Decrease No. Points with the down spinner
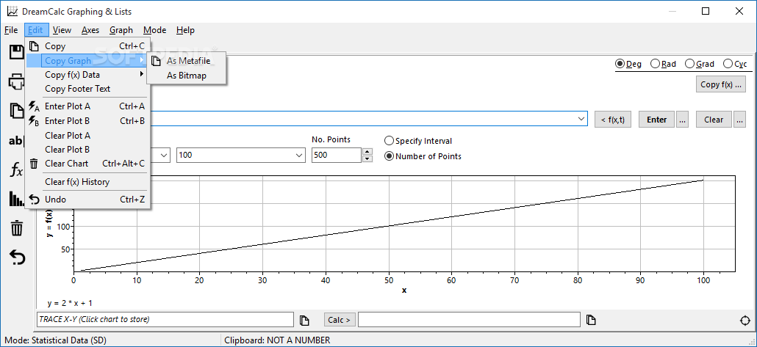Viewport: 757px width, 347px height. tap(367, 159)
